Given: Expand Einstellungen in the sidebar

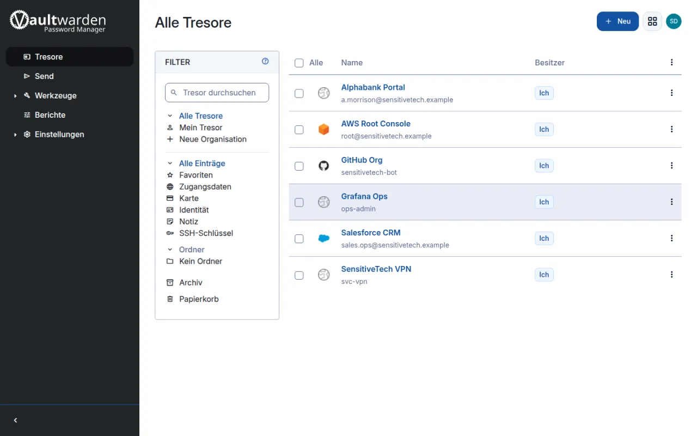Looking at the screenshot, I should point(15,135).
